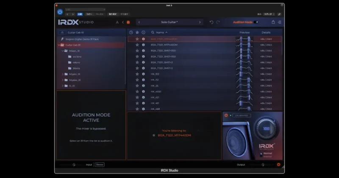
Task: Click the IRDX amount knob showing 100
Action: tap(266, 128)
